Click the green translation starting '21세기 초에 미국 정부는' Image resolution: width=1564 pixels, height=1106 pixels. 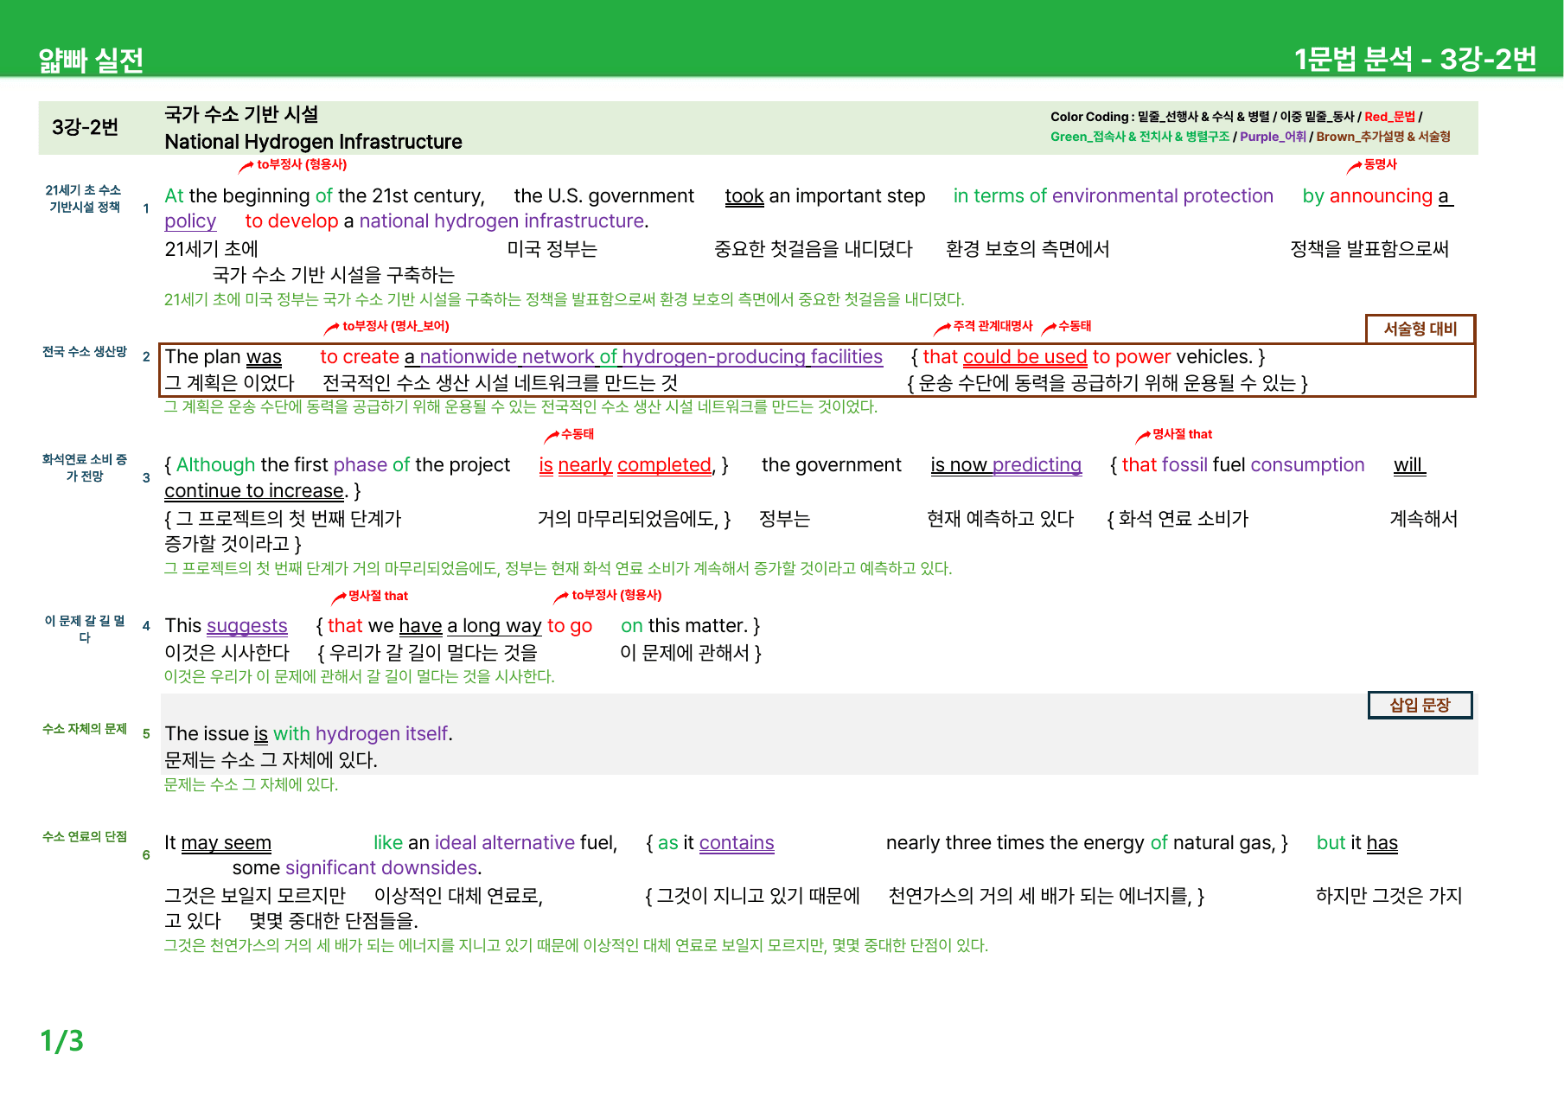[x=564, y=300]
